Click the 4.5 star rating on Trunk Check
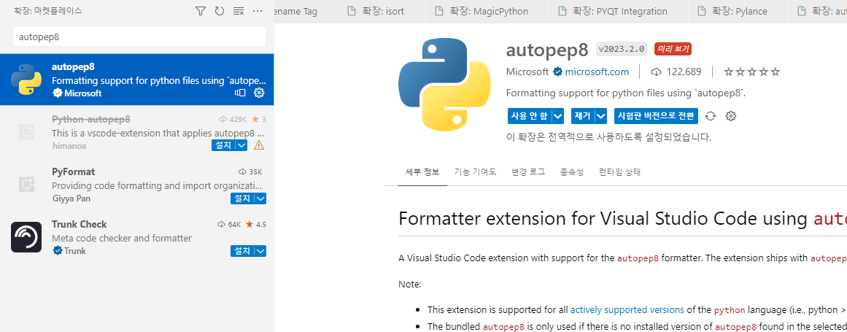 [255, 224]
